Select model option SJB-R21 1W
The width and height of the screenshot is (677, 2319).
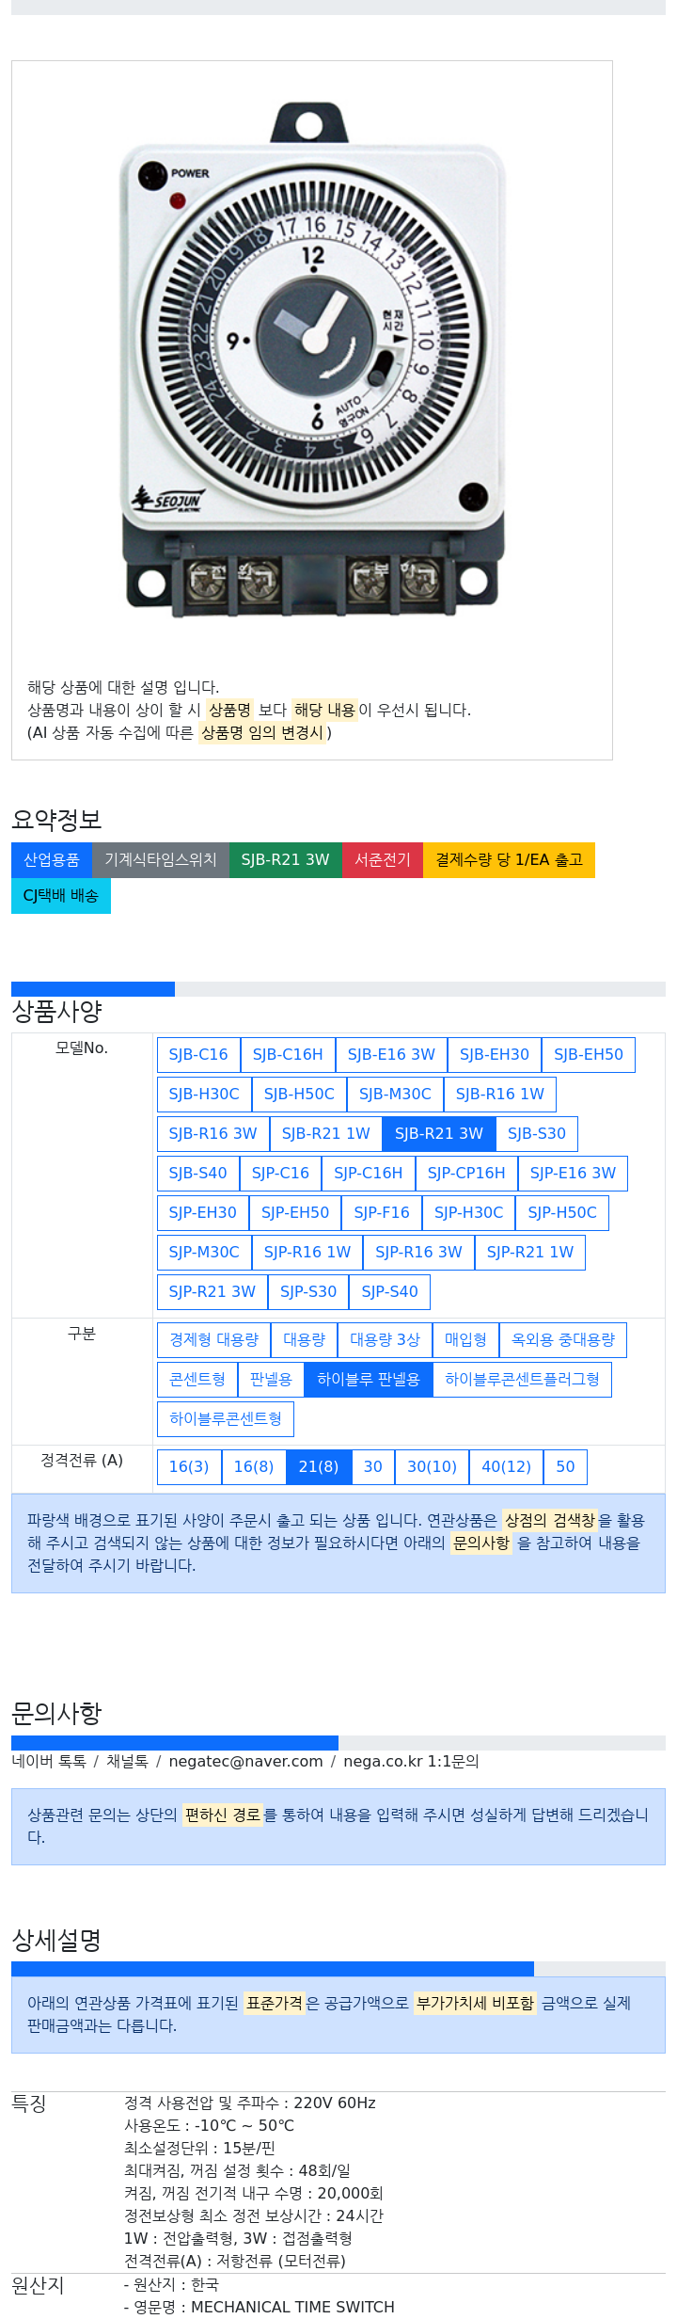point(326,1133)
